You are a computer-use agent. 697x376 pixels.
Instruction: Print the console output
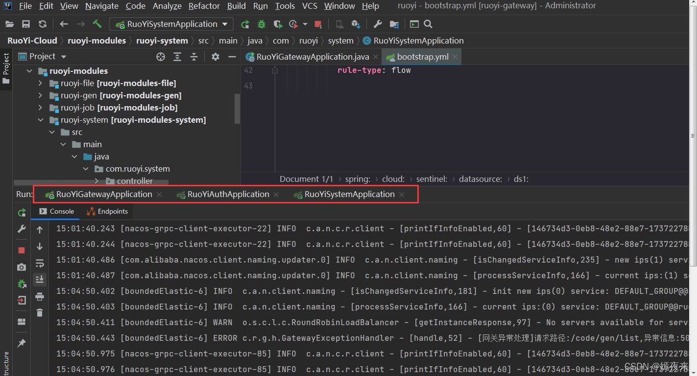tap(40, 297)
